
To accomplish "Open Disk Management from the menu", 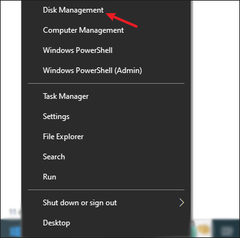I will pos(73,10).
